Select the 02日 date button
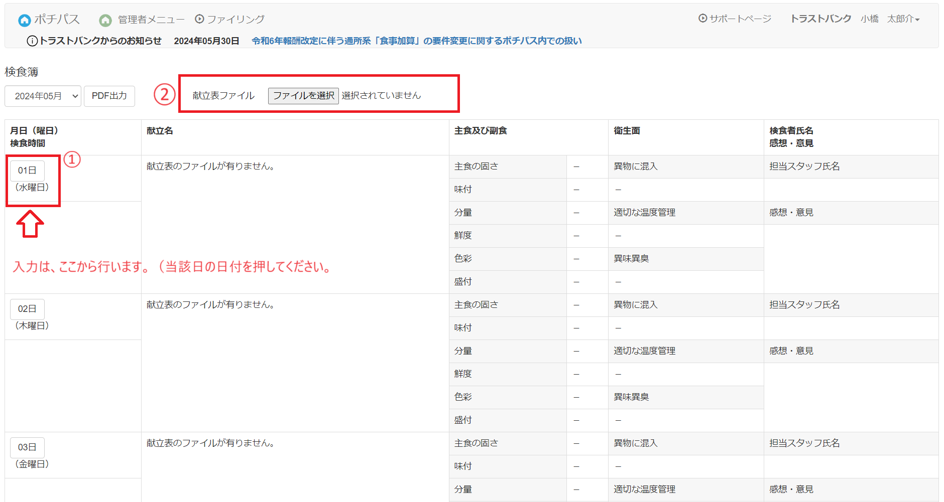The width and height of the screenshot is (944, 502). pos(27,309)
